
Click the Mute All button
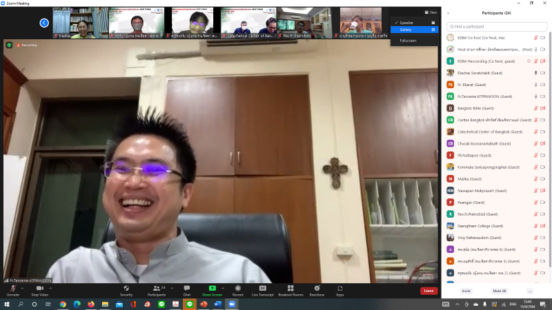click(x=499, y=291)
